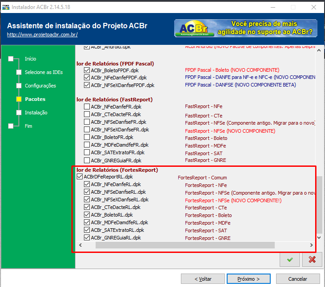Check the ACBr_CTeDacteFR.dpk box

click(87, 114)
